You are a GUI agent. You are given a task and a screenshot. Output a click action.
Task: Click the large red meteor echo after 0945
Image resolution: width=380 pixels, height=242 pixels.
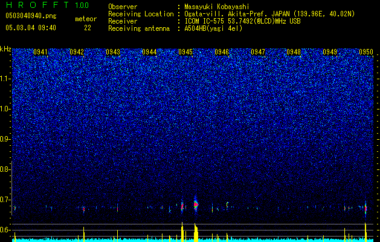coord(196,204)
